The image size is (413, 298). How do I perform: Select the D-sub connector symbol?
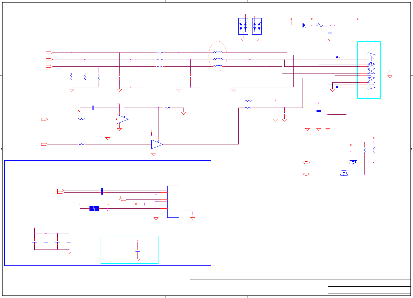click(371, 71)
